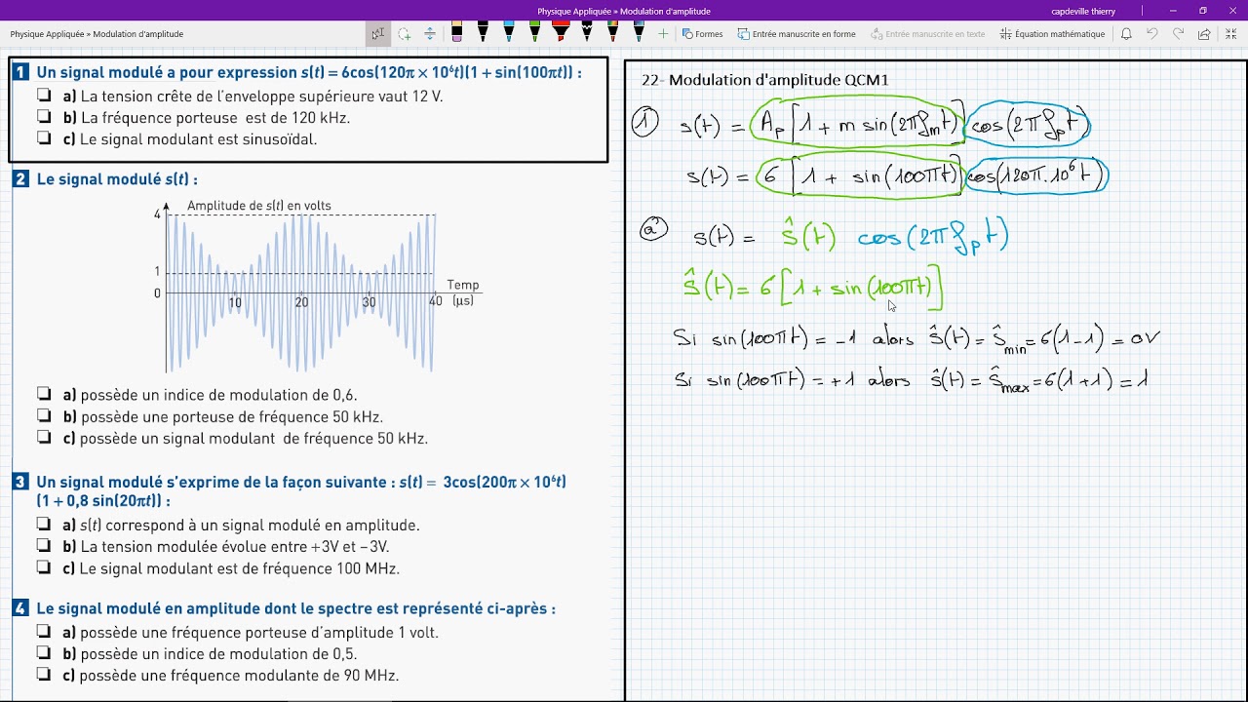Open the Formes shapes tool
This screenshot has height=702, width=1248.
(703, 34)
